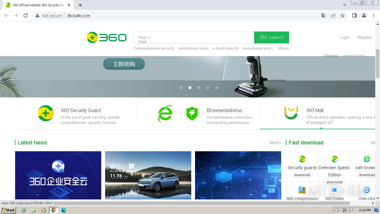Click the Defender Speed Edition icon
The width and height of the screenshot is (380, 214).
tap(335, 159)
